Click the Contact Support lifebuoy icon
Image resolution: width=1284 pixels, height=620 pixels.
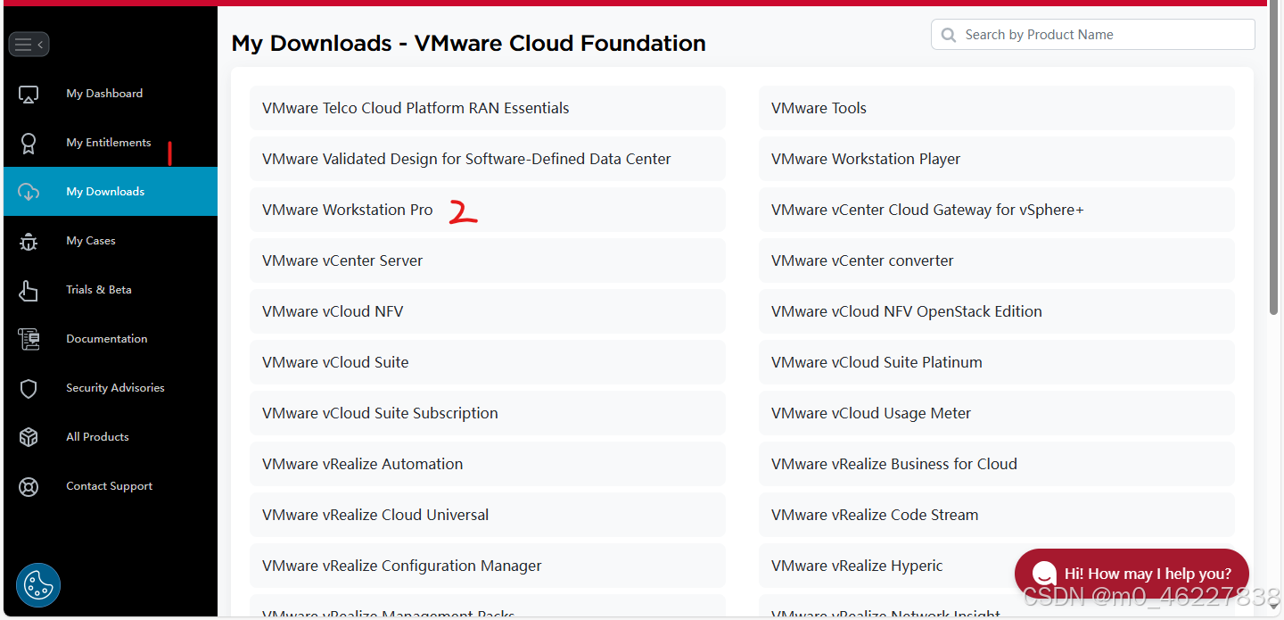(29, 487)
